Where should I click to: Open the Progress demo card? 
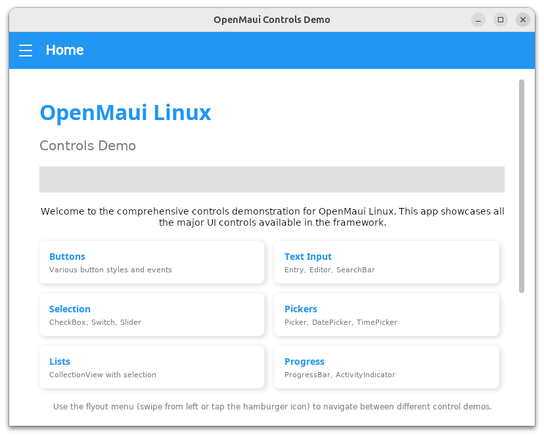386,367
